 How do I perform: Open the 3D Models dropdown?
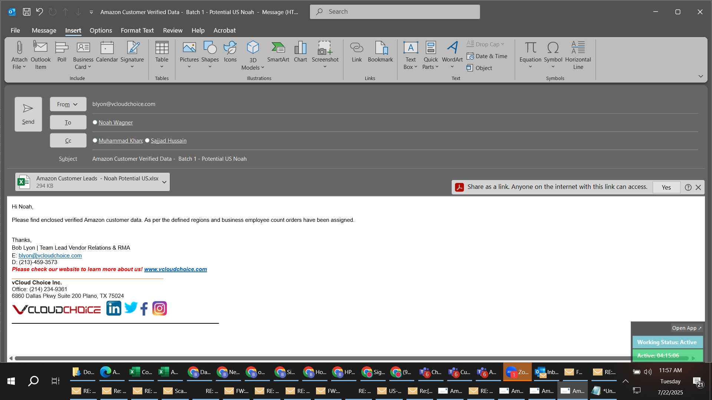coord(253,68)
